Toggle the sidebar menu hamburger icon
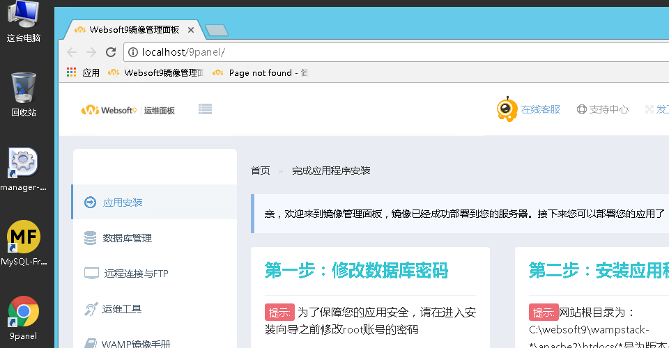The width and height of the screenshot is (669, 348). coord(205,109)
